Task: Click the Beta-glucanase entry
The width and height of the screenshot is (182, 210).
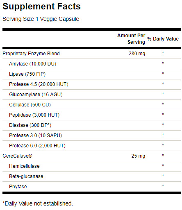Action: click(x=26, y=176)
